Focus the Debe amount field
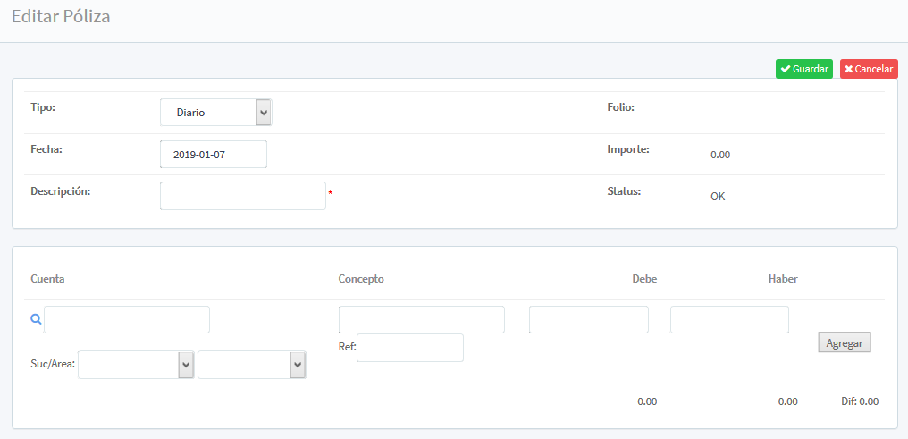Screen dimensions: 908x439 click(x=588, y=319)
